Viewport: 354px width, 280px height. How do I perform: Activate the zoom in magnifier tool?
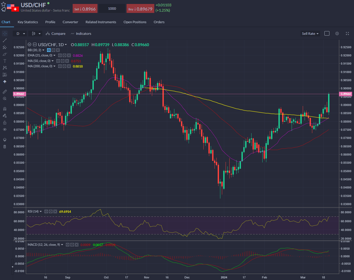pyautogui.click(x=5, y=99)
